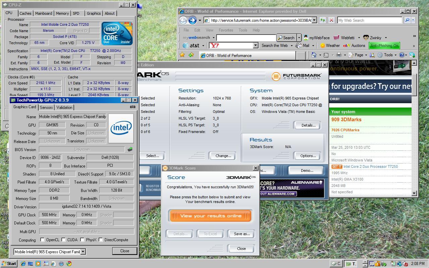The height and width of the screenshot is (268, 429).
Task: Enable the OpenCL checkbox
Action: tap(42, 240)
